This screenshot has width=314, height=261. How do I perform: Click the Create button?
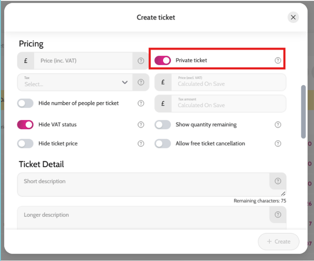click(x=278, y=241)
